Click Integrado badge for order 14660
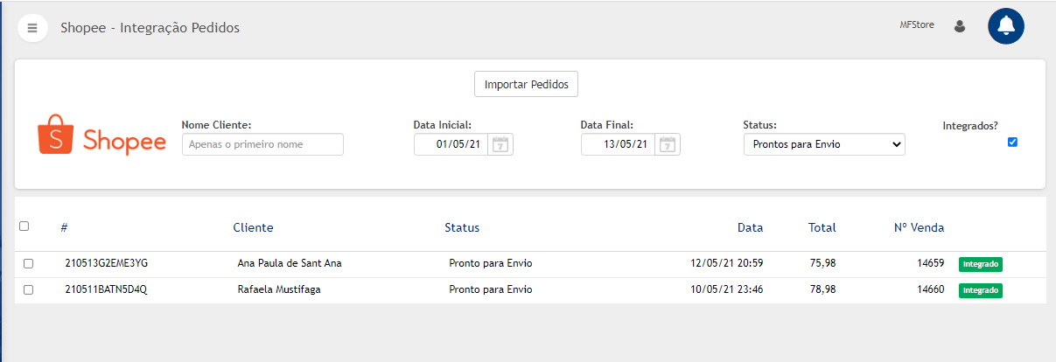The width and height of the screenshot is (1056, 362). (981, 290)
